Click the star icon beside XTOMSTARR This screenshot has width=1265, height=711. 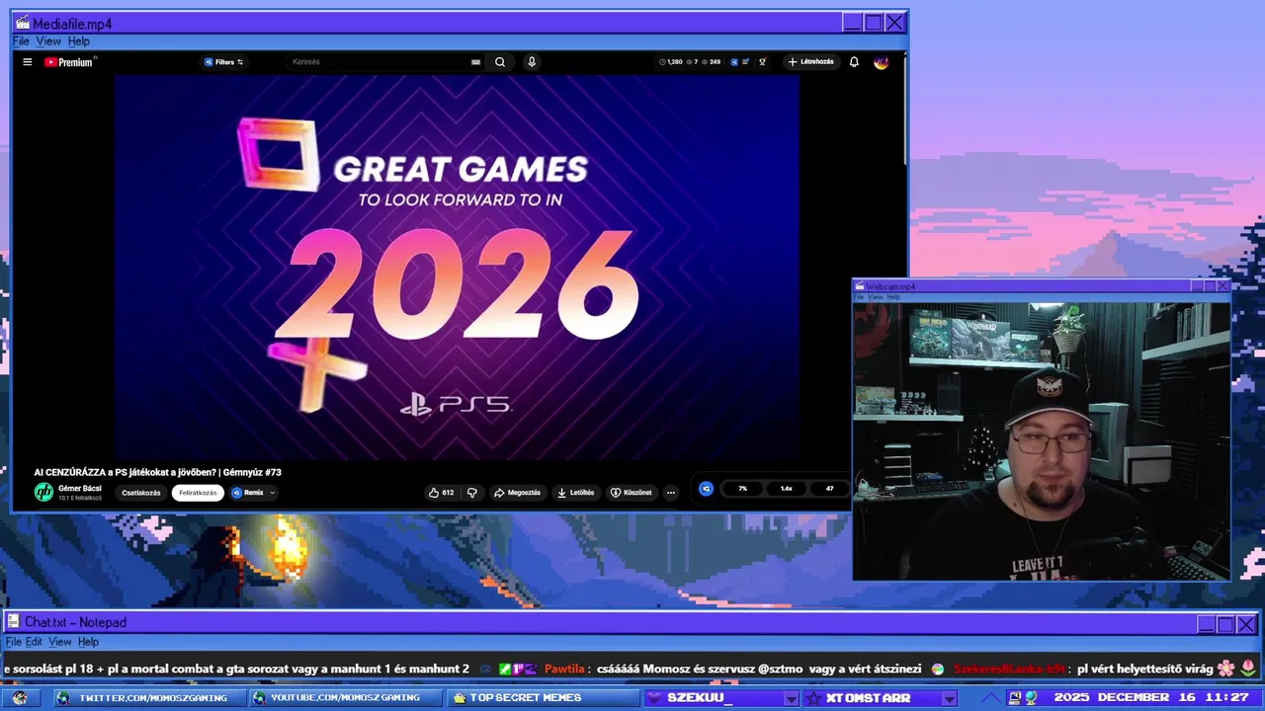click(812, 698)
